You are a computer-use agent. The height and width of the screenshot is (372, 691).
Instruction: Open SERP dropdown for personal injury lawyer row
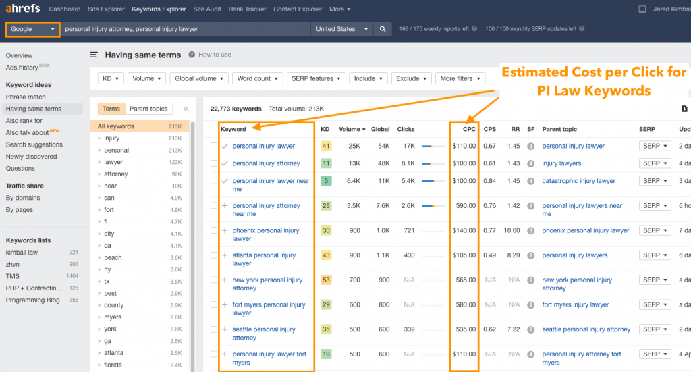coord(655,146)
